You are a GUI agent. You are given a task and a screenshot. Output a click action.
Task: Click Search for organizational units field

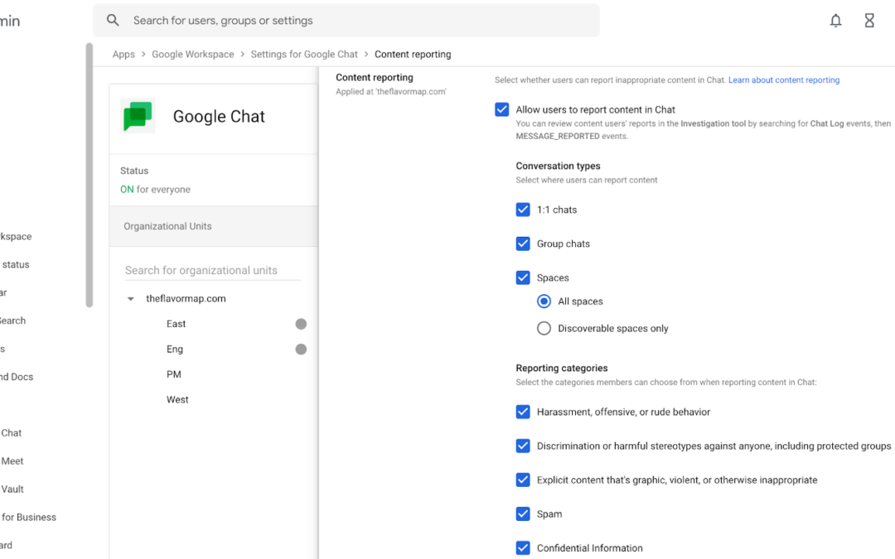[213, 270]
